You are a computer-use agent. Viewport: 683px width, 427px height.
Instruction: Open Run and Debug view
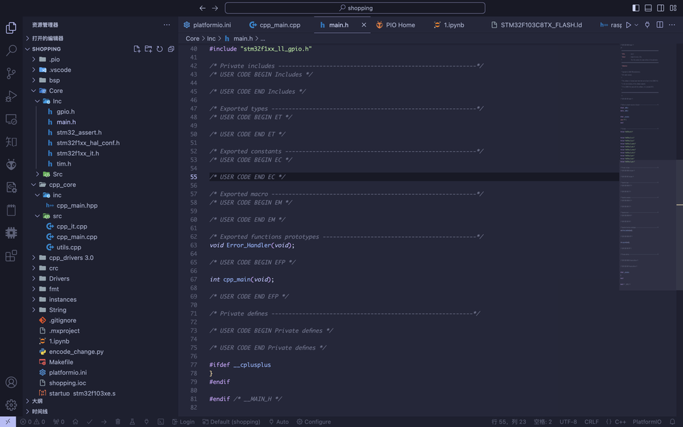point(11,96)
